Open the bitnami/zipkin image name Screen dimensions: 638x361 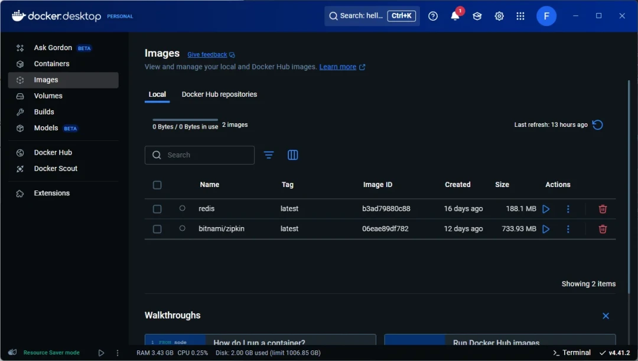tap(222, 229)
